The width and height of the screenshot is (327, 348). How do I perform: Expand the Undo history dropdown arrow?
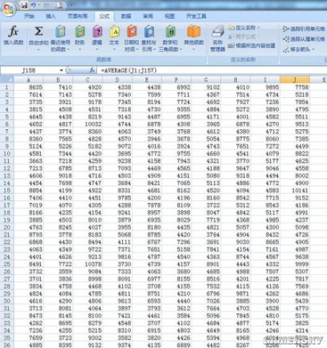point(39,5)
